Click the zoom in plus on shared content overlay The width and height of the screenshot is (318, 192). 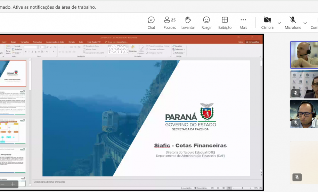click(13, 184)
